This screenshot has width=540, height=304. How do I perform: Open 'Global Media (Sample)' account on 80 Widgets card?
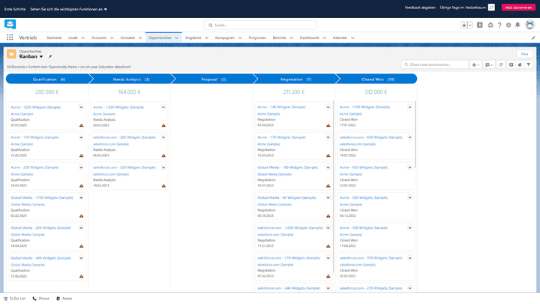[x=274, y=204]
